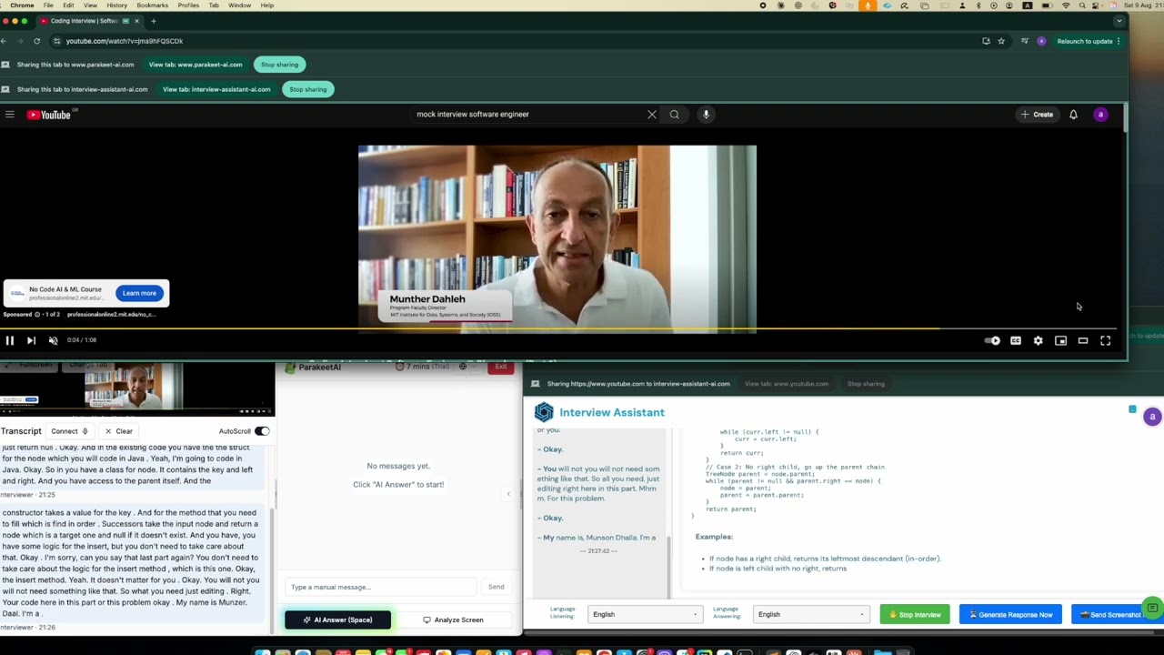
Task: Type a manual message field
Action: point(382,587)
